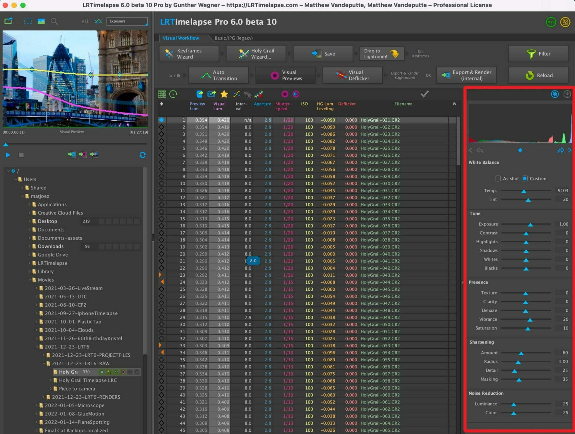Click the blue landscape image icon
Screen dimensions: 575x434
[x=41, y=21]
